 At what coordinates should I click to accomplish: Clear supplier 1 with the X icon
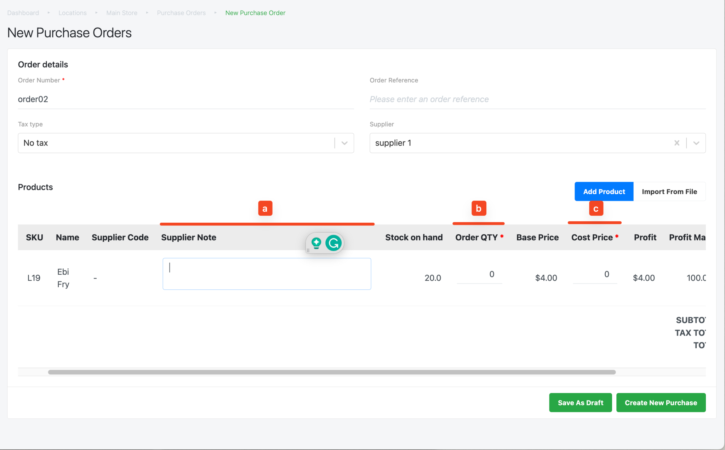tap(677, 143)
